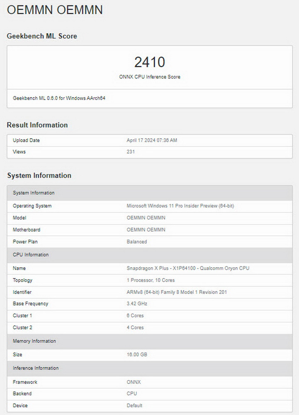Select the 3.42 GHz value

(137, 304)
